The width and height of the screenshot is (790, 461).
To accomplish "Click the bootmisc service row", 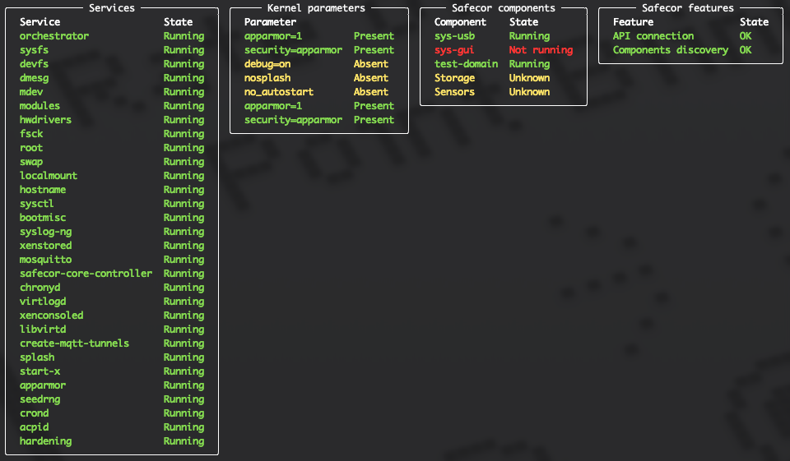I will pyautogui.click(x=112, y=218).
